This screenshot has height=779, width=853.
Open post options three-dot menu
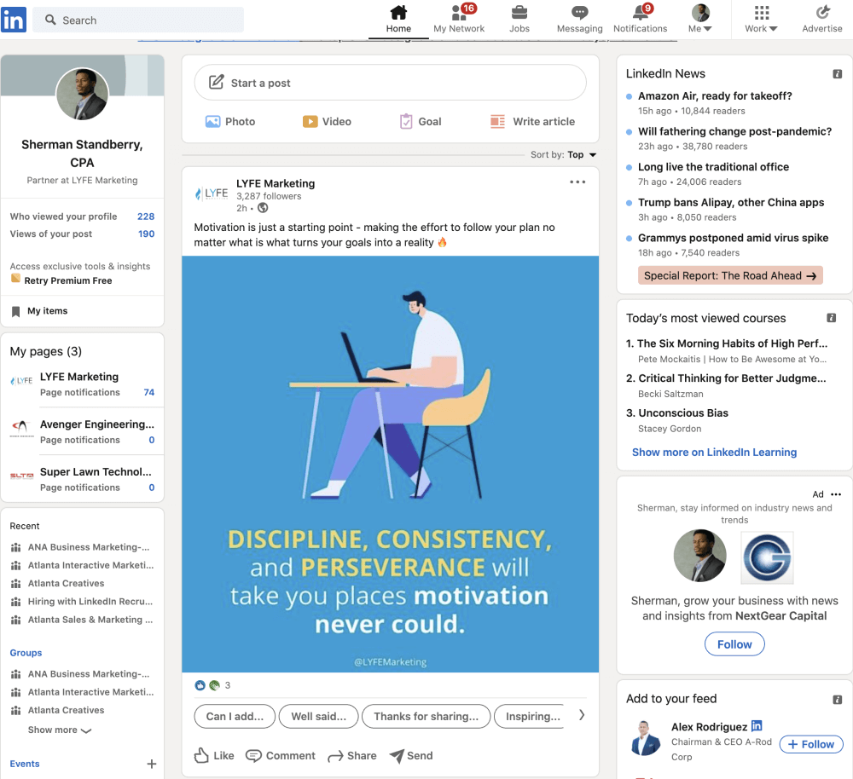coord(577,182)
